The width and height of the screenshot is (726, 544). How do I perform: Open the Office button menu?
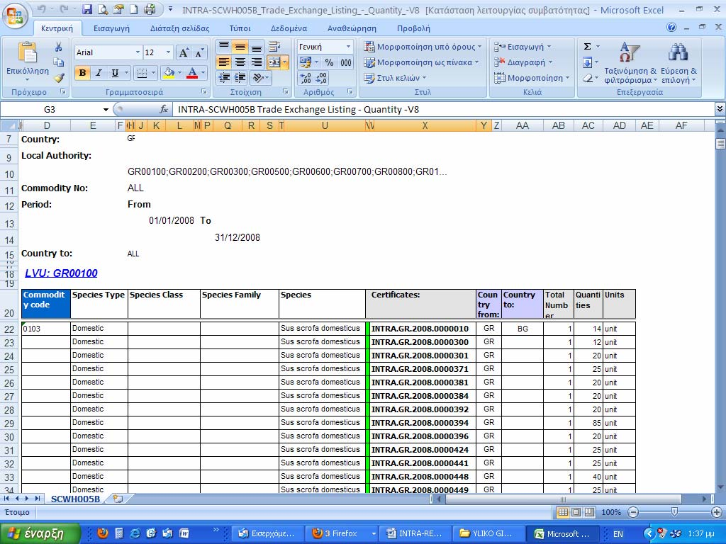[14, 16]
